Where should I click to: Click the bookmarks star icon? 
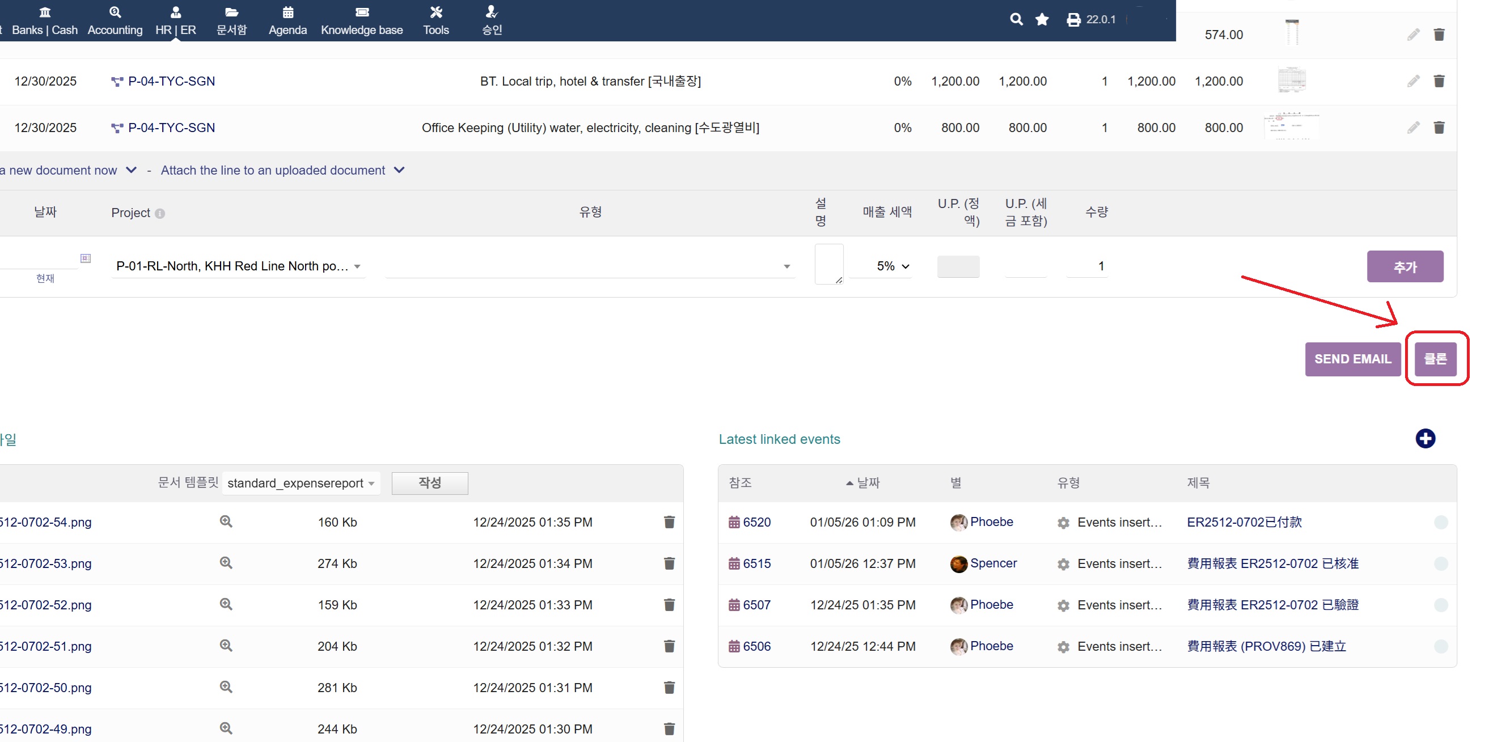coord(1042,20)
